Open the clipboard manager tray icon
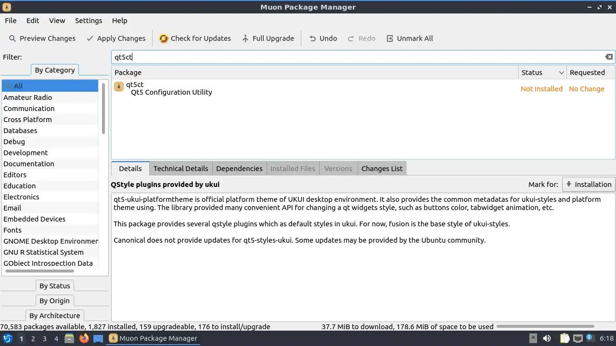The width and height of the screenshot is (616, 346). tap(565, 338)
